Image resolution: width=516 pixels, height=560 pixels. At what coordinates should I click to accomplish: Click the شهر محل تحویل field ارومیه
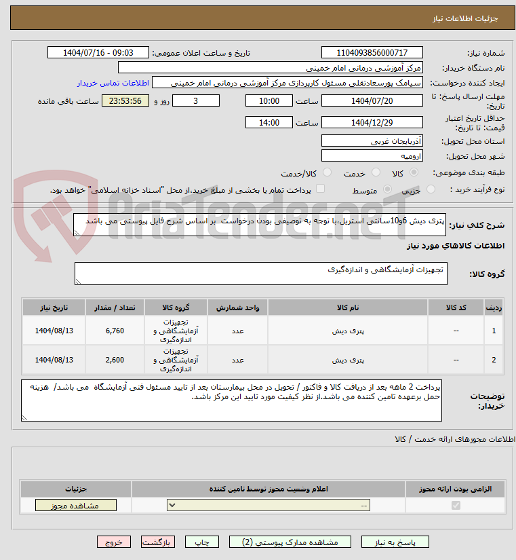coord(372,155)
